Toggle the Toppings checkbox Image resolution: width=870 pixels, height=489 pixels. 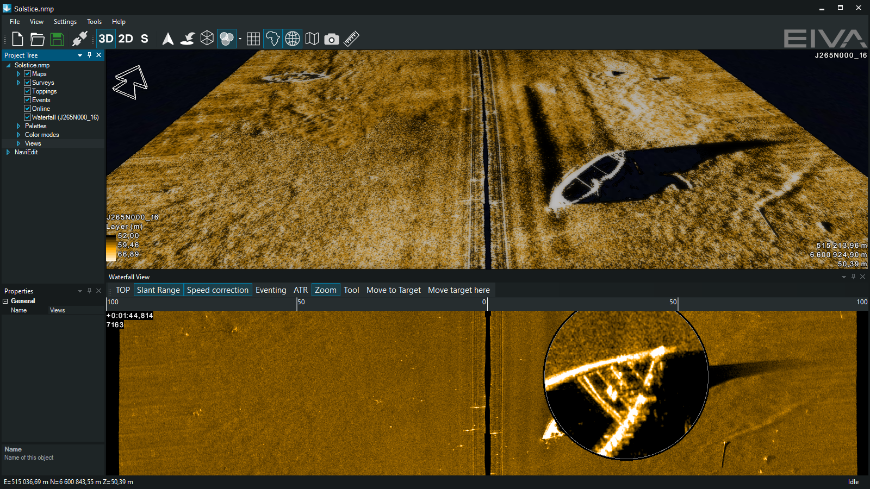pos(27,91)
